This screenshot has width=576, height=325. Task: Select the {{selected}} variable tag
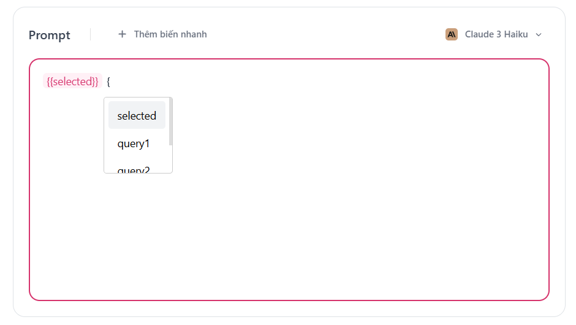(x=72, y=81)
